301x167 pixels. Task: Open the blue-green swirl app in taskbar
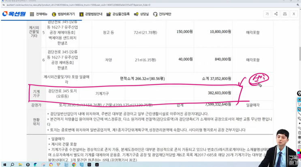click(x=36, y=165)
